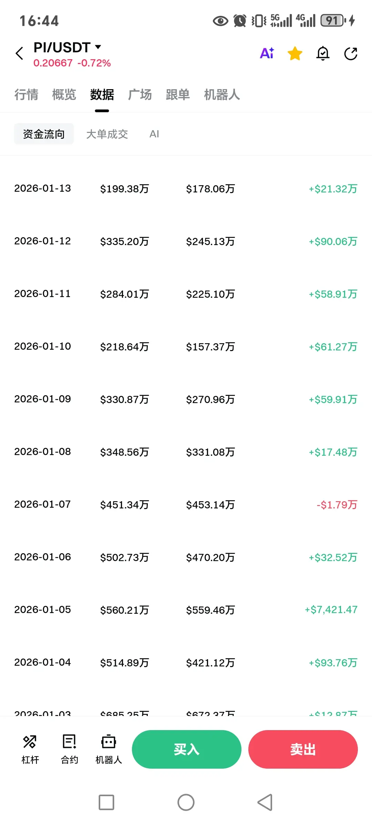Open the 合约 futures icon
This screenshot has width=372, height=822.
pyautogui.click(x=69, y=749)
